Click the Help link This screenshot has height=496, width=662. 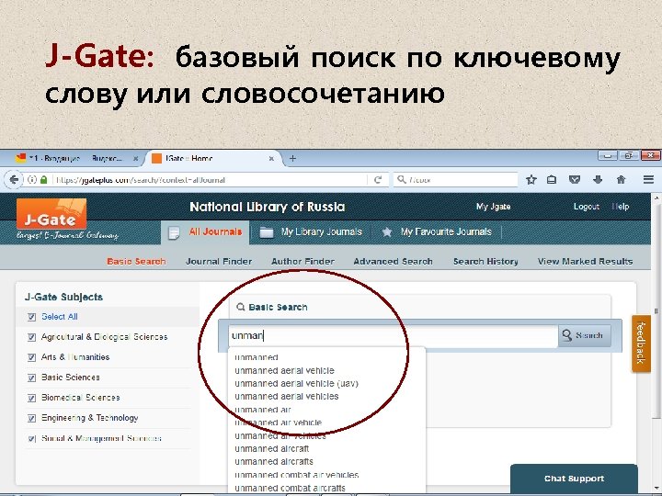[621, 207]
